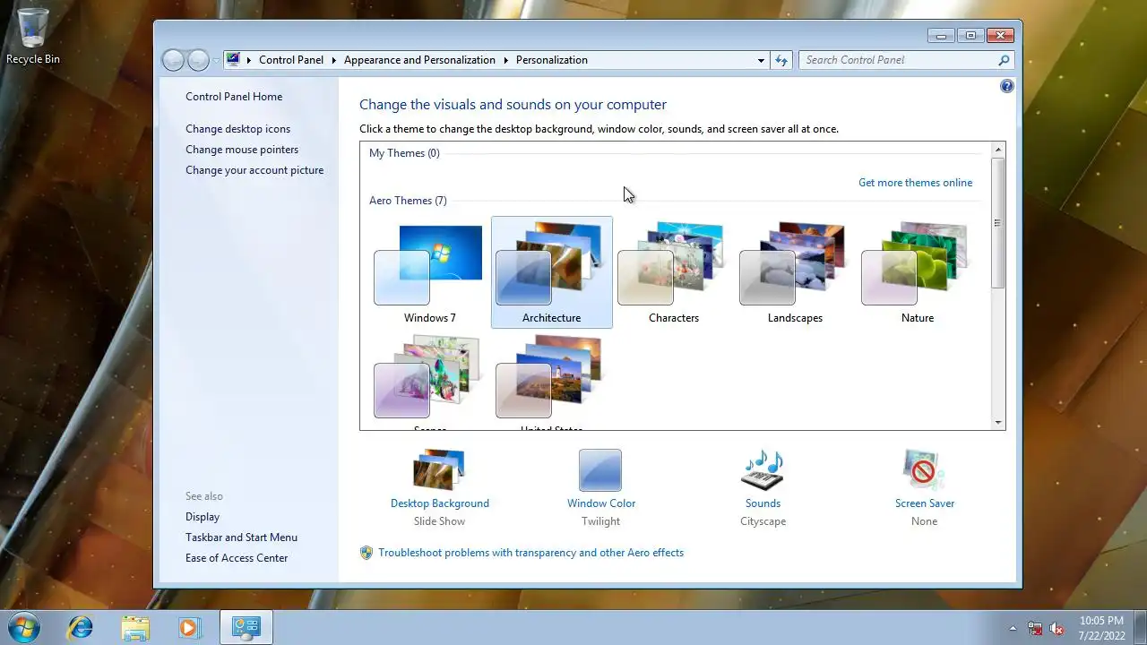The width and height of the screenshot is (1147, 645).
Task: Click the computer icon in address bar
Action: 234,60
